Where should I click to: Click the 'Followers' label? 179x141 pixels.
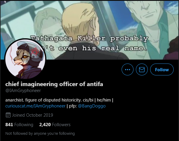pos(61,125)
